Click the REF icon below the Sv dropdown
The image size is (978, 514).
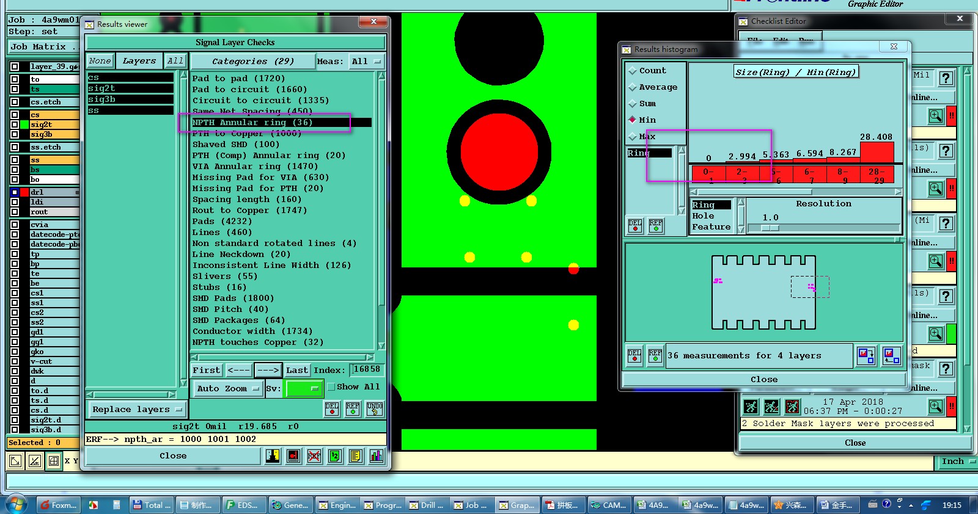click(x=353, y=408)
